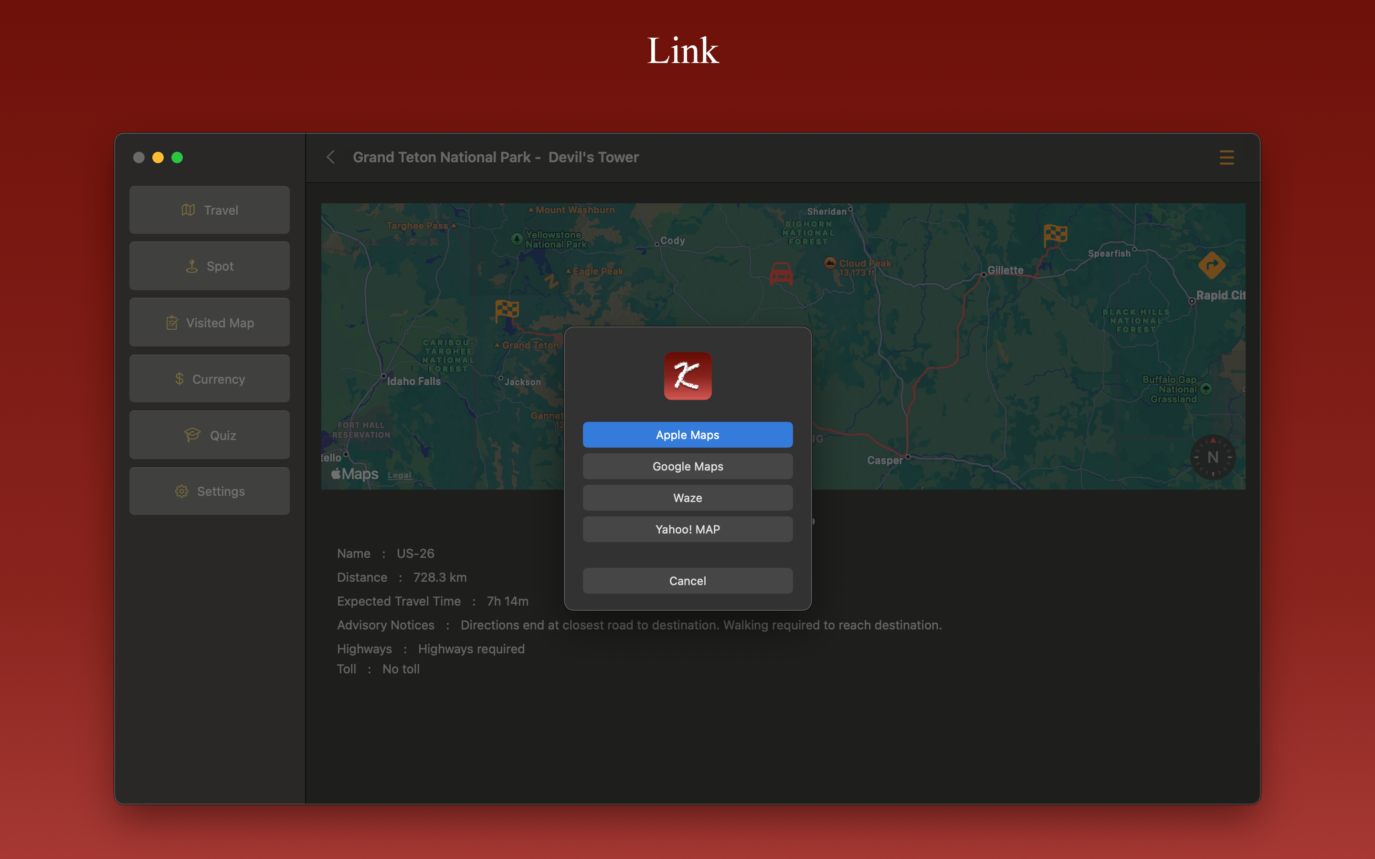The width and height of the screenshot is (1375, 859).
Task: Click the Yellowstone National Park marker
Action: click(x=517, y=239)
